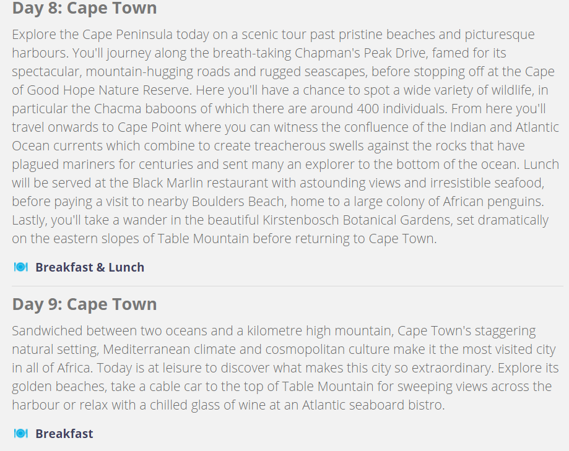Click the Breakfast & Lunch label
The width and height of the screenshot is (569, 451).
(x=90, y=267)
